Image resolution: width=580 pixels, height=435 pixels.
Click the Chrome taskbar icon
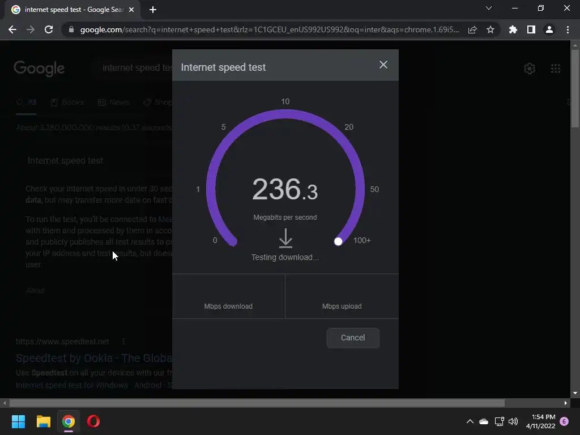click(x=69, y=421)
